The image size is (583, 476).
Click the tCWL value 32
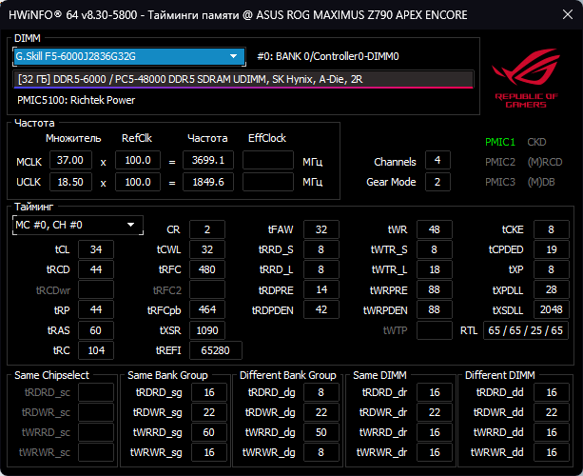click(207, 249)
